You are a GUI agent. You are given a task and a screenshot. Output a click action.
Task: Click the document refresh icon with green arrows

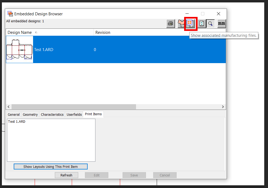(201, 24)
